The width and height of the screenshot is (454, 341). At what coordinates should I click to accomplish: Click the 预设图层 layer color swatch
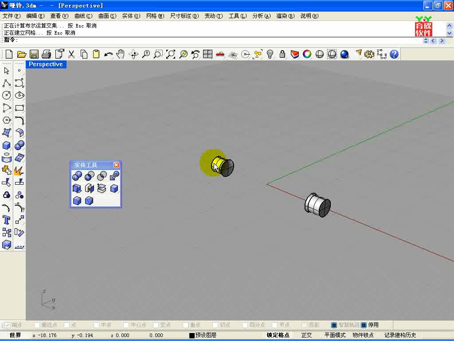[192, 335]
